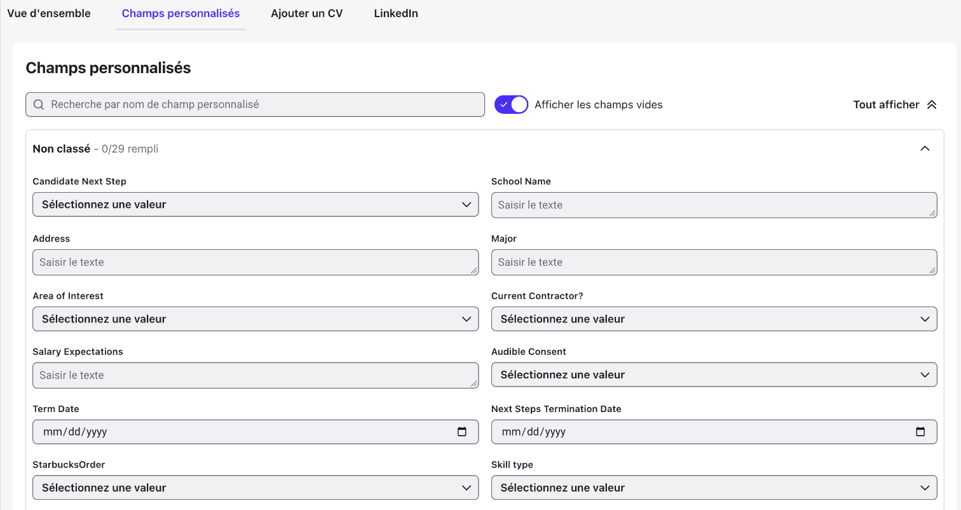This screenshot has height=510, width=961.
Task: Open the Current Contractor? dropdown
Action: click(714, 319)
